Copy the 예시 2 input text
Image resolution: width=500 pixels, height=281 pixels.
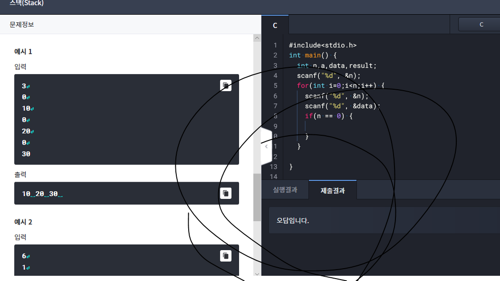coord(225,256)
